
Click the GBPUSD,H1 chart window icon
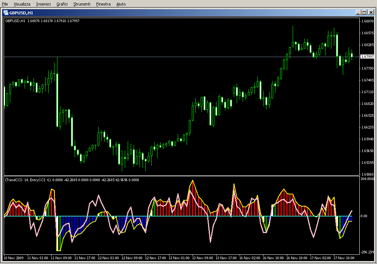pos(6,13)
